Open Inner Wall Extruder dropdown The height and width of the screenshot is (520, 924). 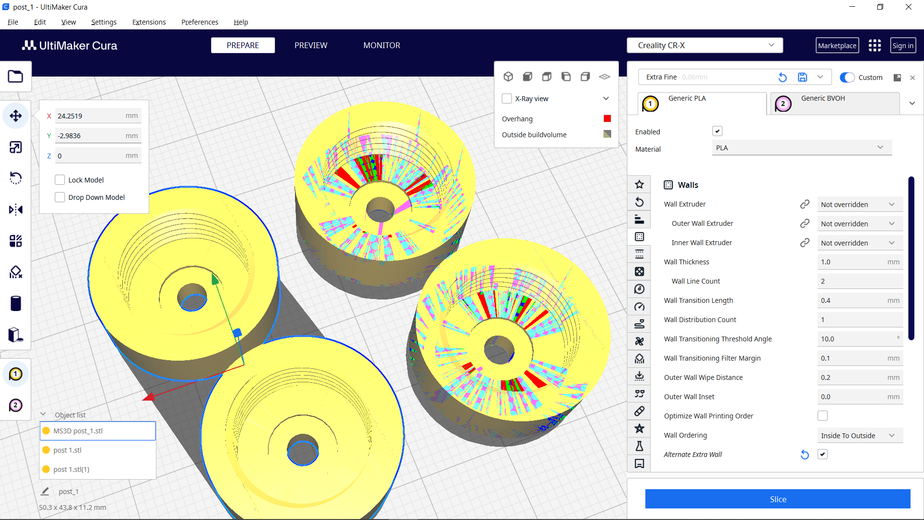pos(860,243)
